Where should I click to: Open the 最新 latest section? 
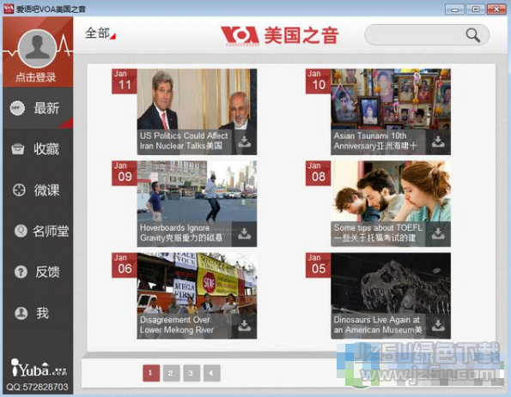(x=38, y=108)
